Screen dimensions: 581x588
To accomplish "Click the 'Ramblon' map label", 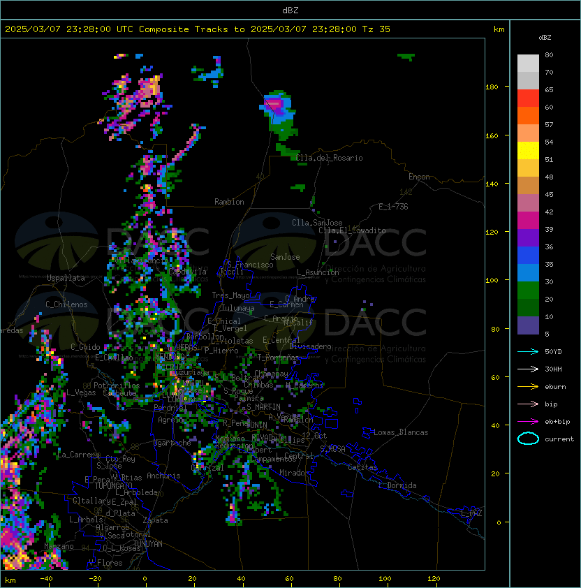I will point(229,202).
